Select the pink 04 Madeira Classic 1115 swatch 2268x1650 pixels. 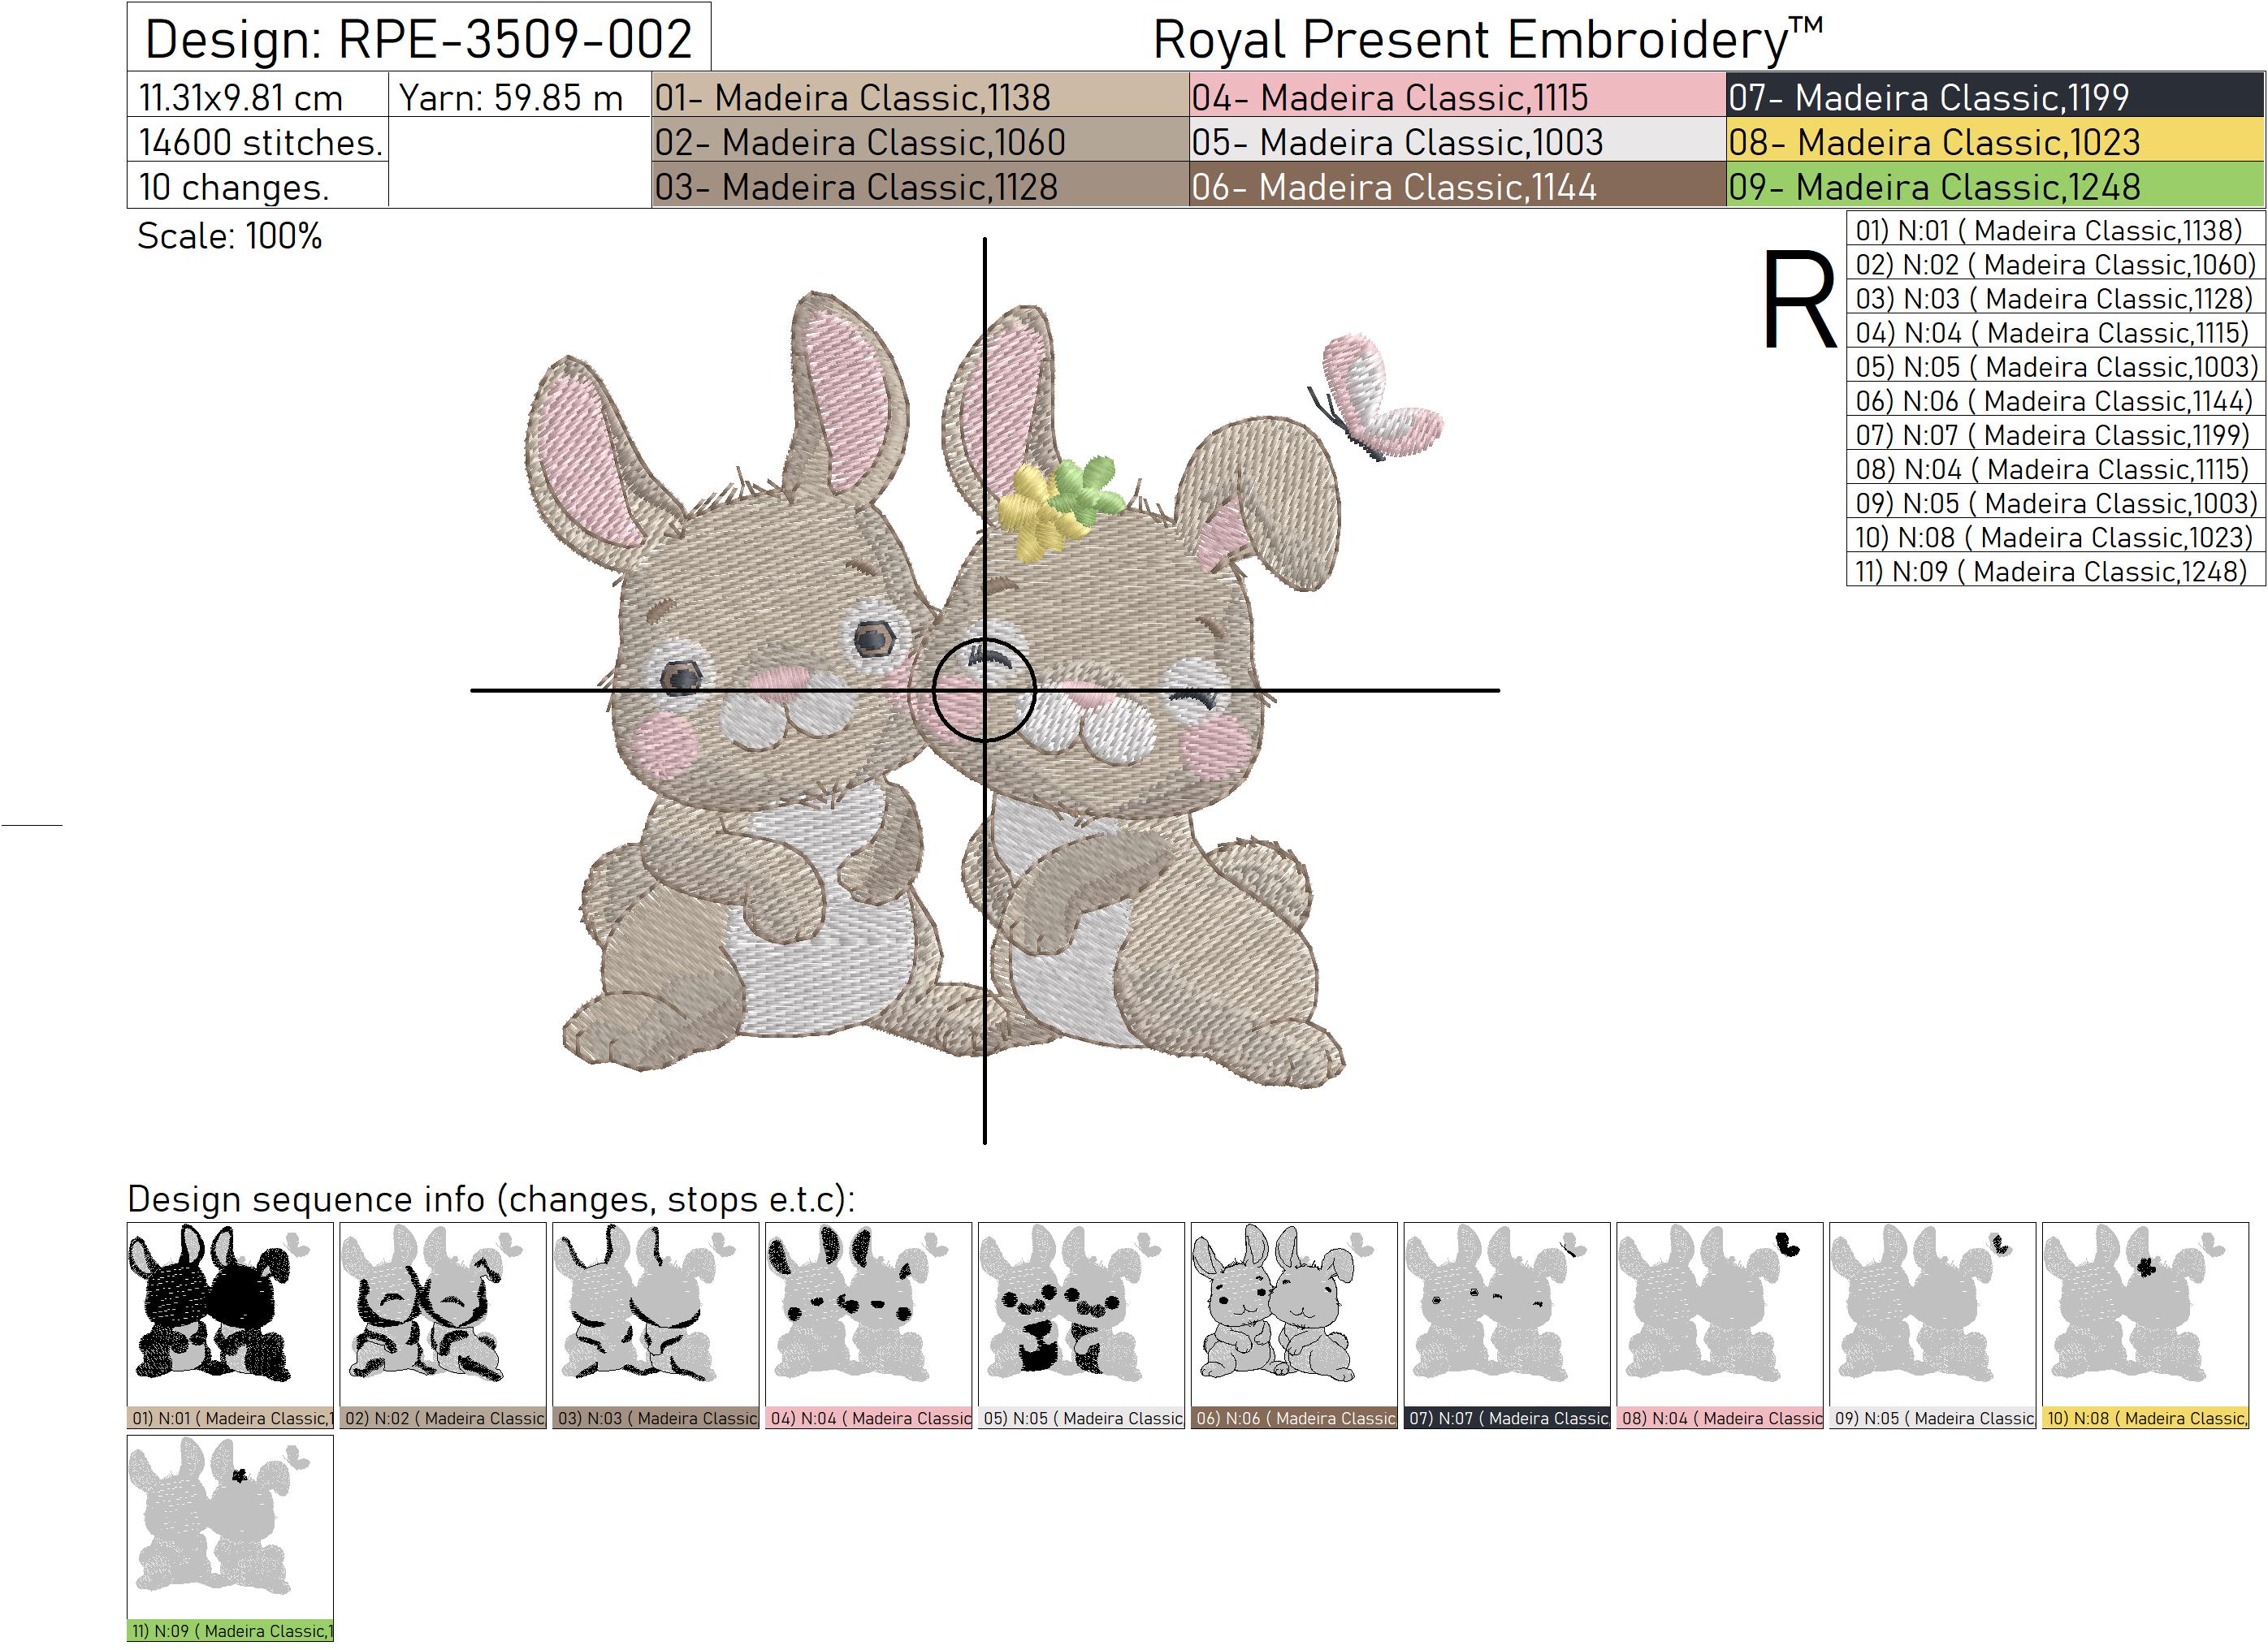[1450, 97]
